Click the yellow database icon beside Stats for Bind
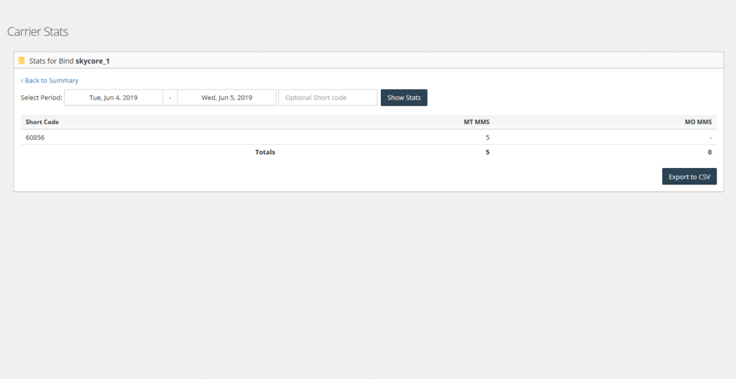Image resolution: width=736 pixels, height=379 pixels. [21, 61]
